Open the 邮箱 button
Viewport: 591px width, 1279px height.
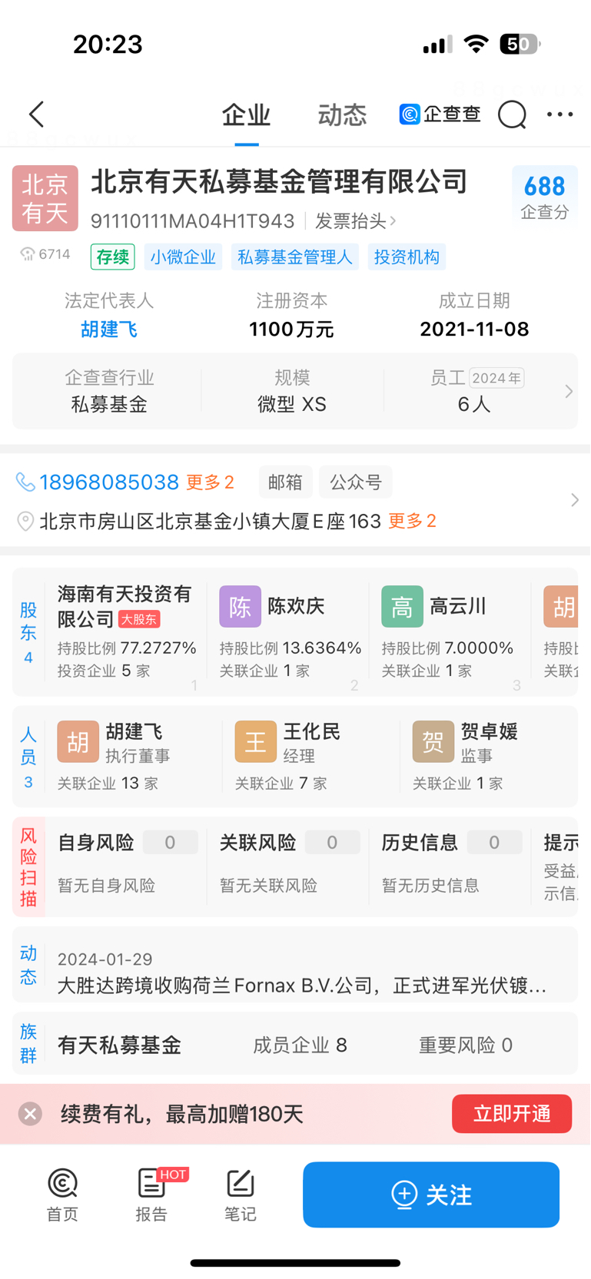(x=285, y=482)
